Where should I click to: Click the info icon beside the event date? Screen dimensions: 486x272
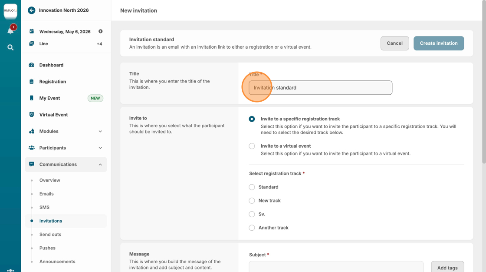coord(100,31)
